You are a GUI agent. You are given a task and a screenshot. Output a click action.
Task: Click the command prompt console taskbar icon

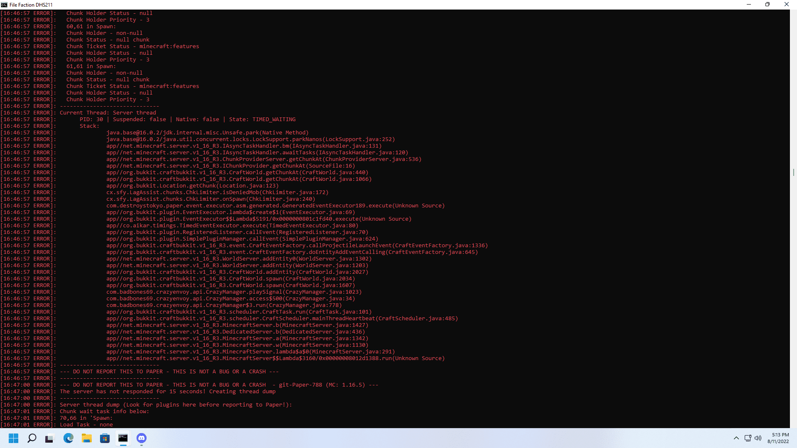[123, 438]
